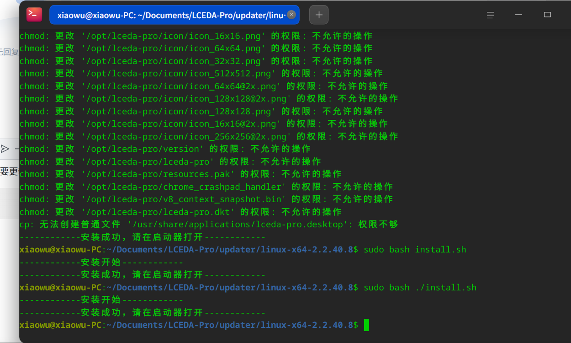Click the path '/opt/lceda-pro/icon/icon_64x64.png'
This screenshot has width=571, height=343.
pyautogui.click(x=174, y=48)
